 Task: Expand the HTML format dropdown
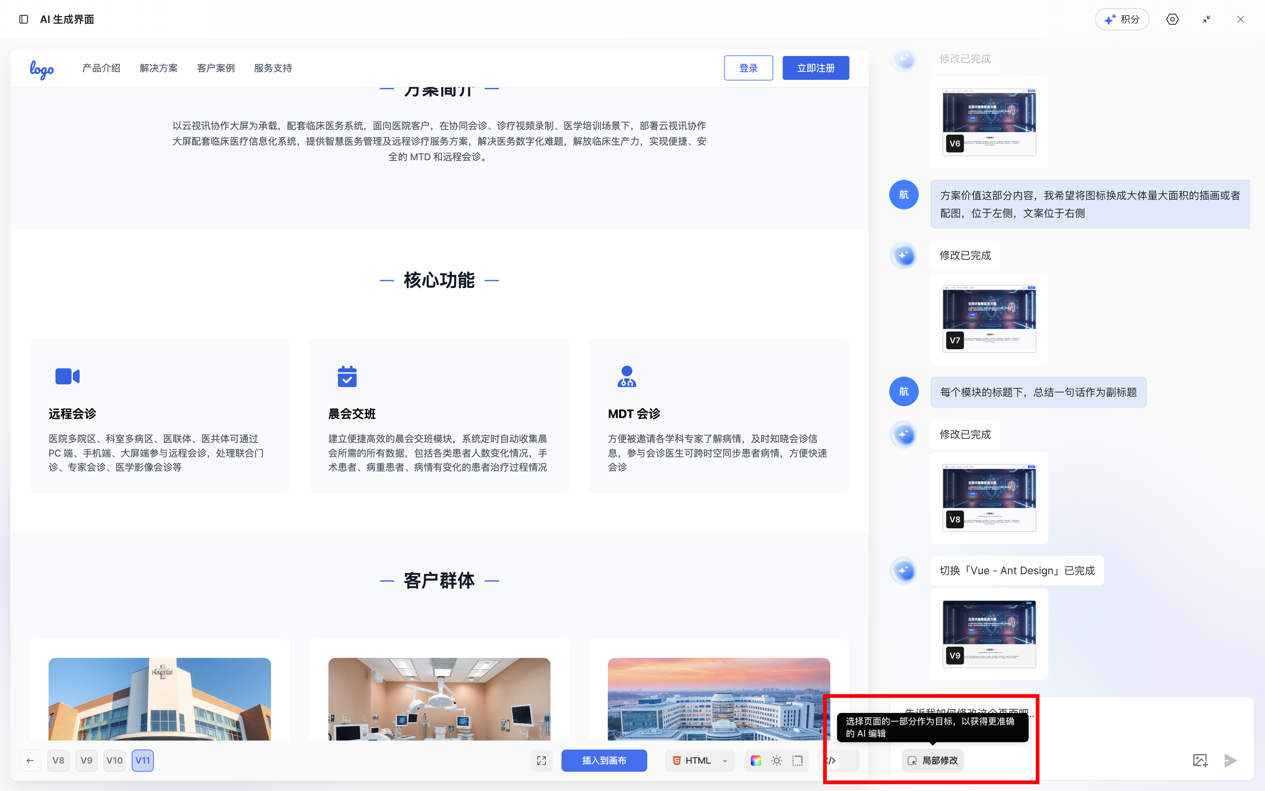(x=700, y=761)
